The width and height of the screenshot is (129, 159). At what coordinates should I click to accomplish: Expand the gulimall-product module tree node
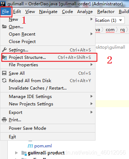17,153
